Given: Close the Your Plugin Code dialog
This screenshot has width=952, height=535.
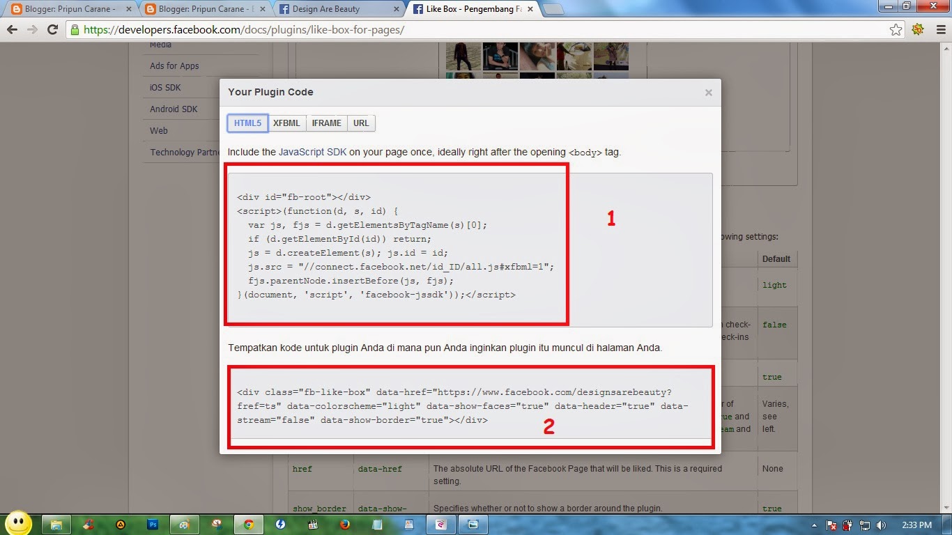Looking at the screenshot, I should (x=708, y=92).
